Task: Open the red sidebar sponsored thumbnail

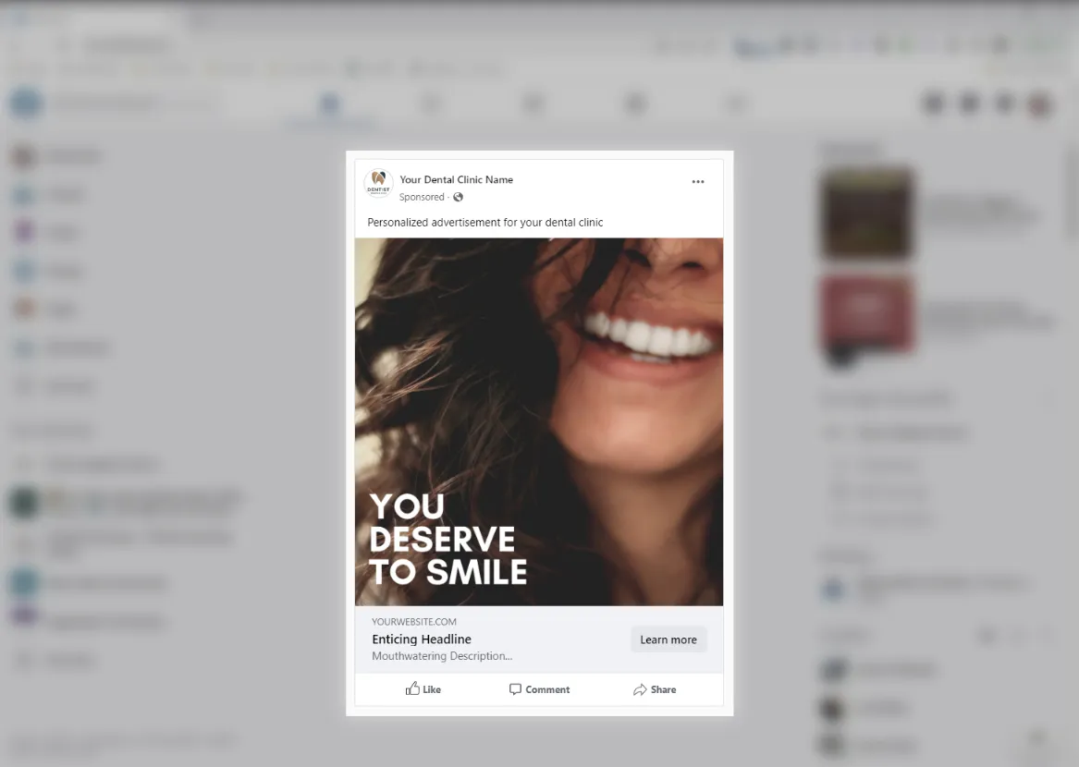Action: 866,314
